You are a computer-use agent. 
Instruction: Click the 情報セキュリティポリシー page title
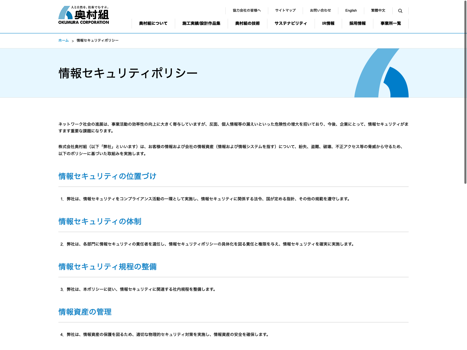point(128,73)
